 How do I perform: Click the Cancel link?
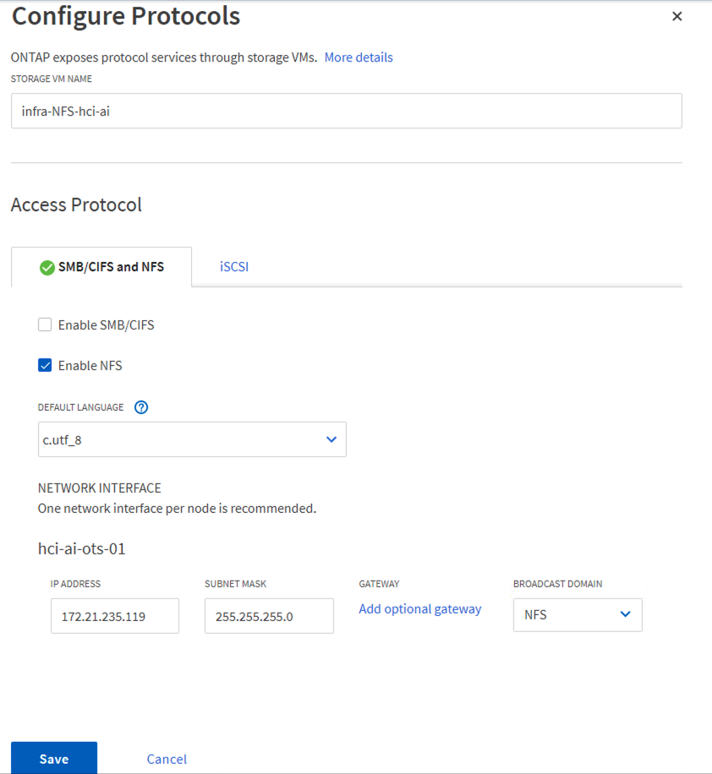tap(167, 759)
